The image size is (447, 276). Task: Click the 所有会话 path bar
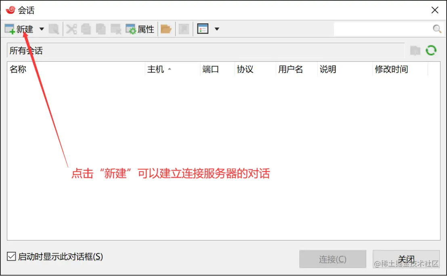206,51
